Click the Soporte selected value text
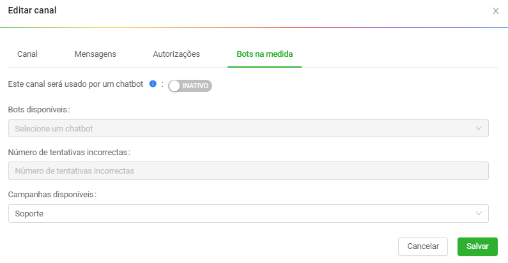 click(29, 214)
